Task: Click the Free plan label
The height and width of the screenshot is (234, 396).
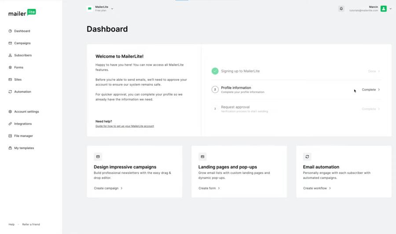Action: coord(100,11)
